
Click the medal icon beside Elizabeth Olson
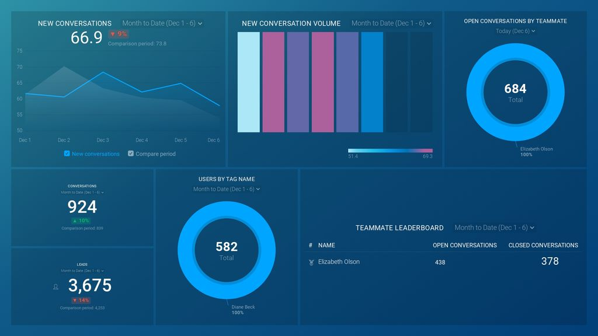point(311,262)
